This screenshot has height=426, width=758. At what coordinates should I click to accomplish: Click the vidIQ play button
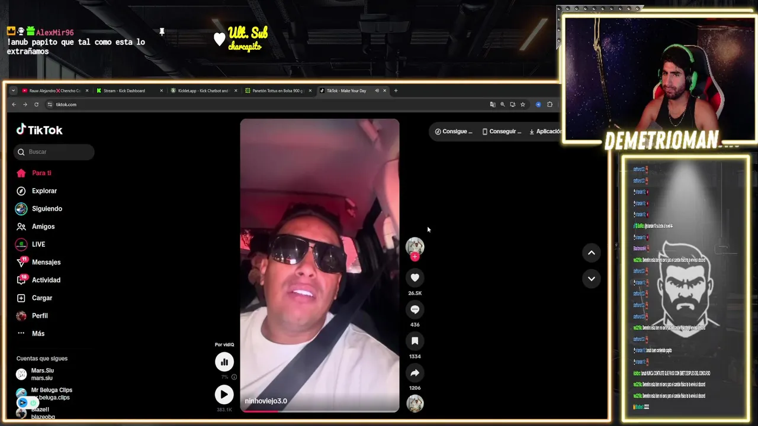tap(224, 394)
